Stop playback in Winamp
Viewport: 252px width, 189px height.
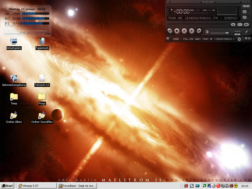(192, 31)
